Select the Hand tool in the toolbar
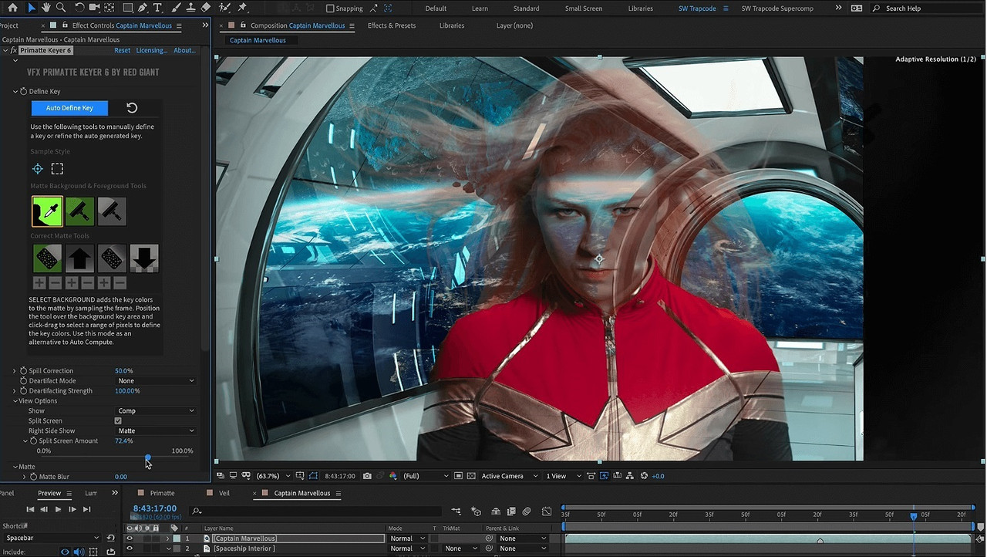 pos(46,8)
